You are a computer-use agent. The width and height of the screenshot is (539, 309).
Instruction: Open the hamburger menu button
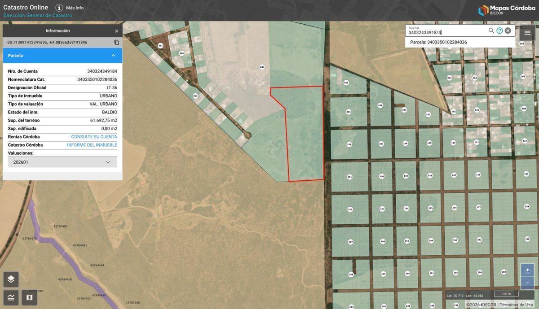tap(527, 33)
